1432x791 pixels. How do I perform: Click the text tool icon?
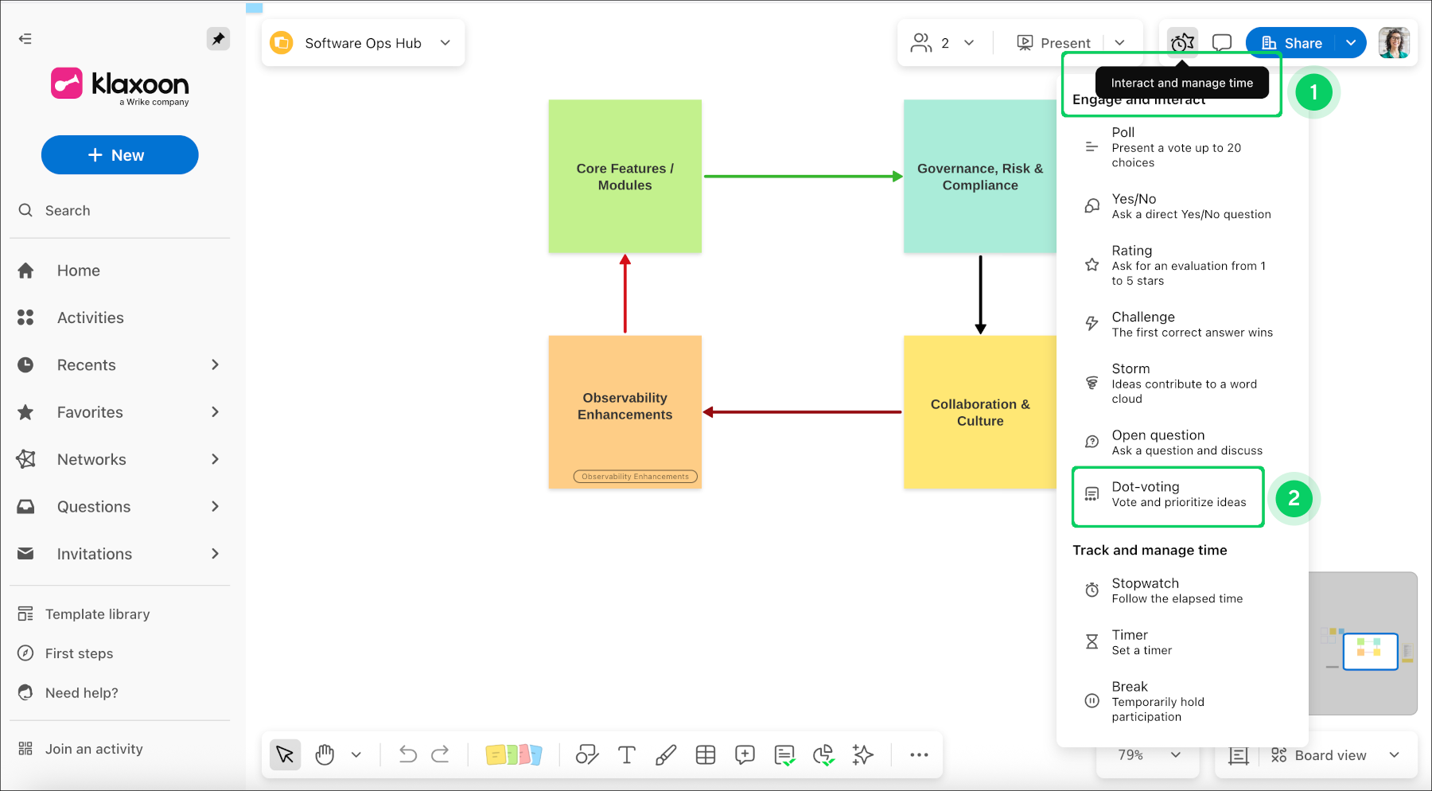(627, 754)
